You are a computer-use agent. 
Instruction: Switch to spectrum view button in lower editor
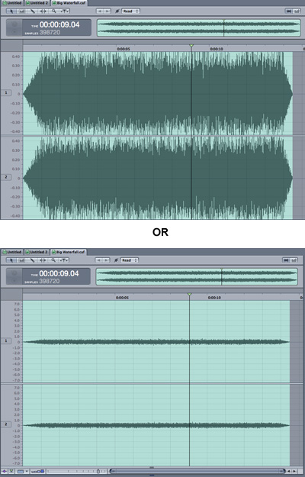pyautogui.click(x=294, y=260)
